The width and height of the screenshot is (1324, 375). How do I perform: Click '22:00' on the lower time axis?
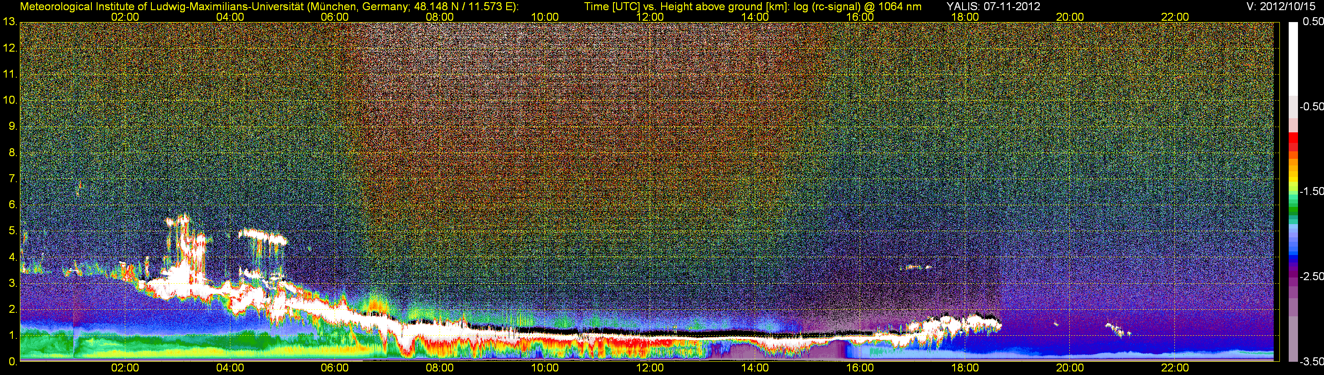(1175, 368)
